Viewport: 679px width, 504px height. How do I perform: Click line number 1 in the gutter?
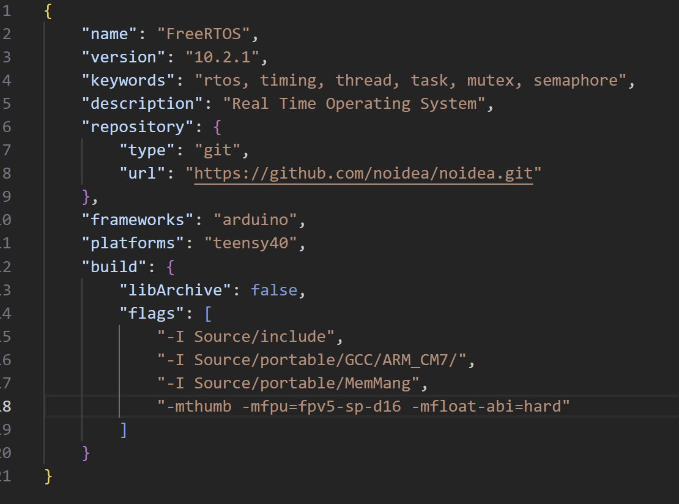coord(6,10)
